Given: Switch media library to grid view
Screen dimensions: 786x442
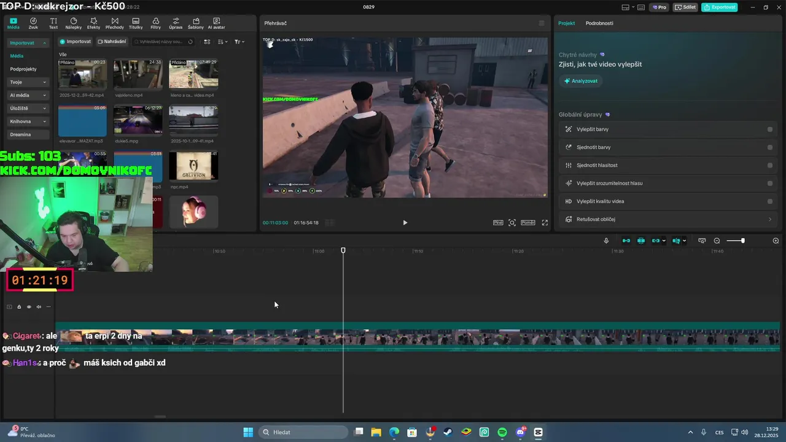Looking at the screenshot, I should click(207, 42).
